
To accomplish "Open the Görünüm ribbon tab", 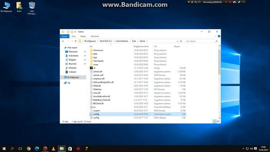I will [94, 36].
